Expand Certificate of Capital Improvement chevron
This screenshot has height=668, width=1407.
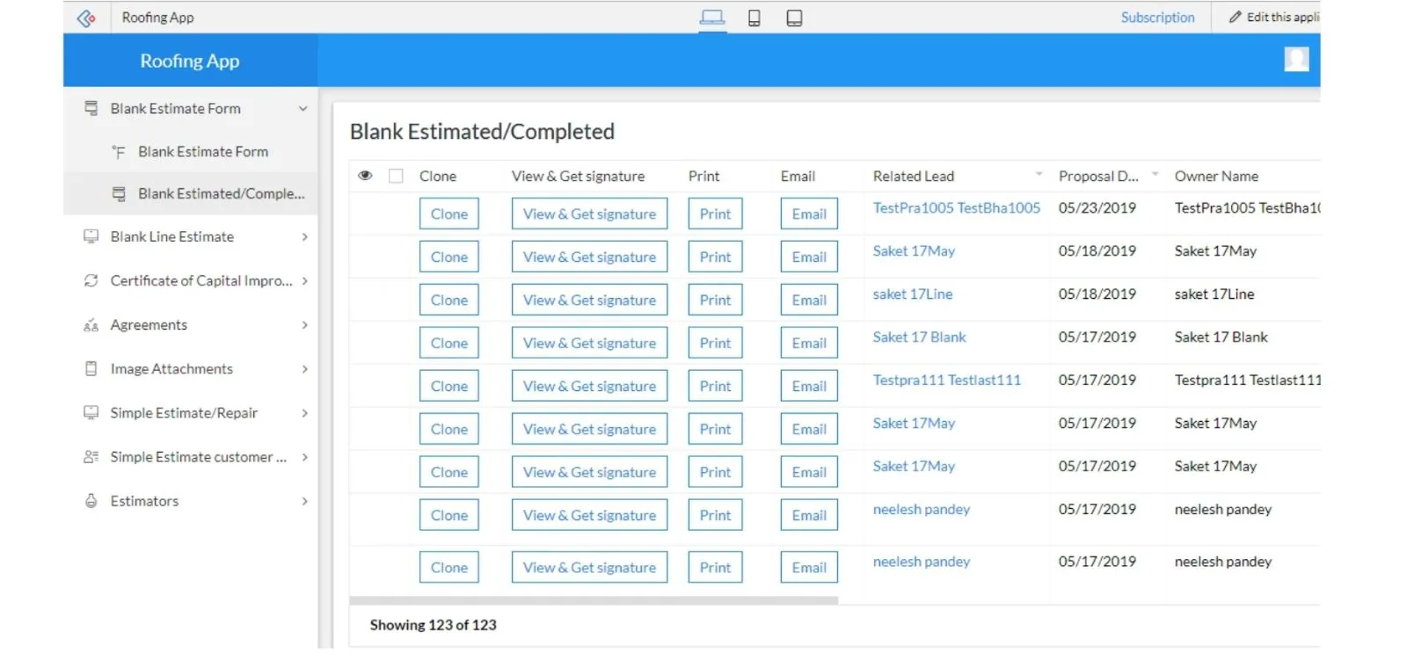point(304,281)
